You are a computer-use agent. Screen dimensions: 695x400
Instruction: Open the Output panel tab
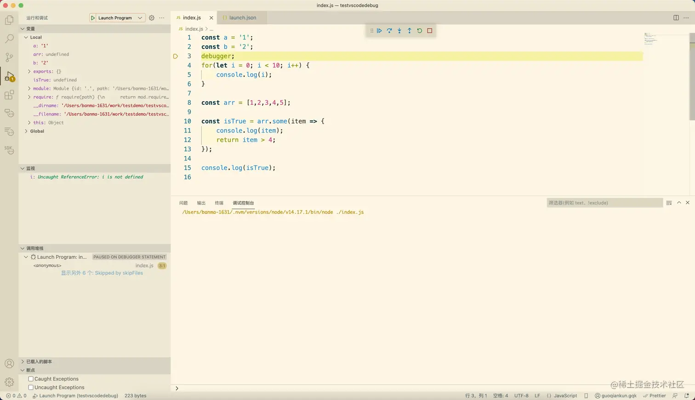(x=201, y=203)
